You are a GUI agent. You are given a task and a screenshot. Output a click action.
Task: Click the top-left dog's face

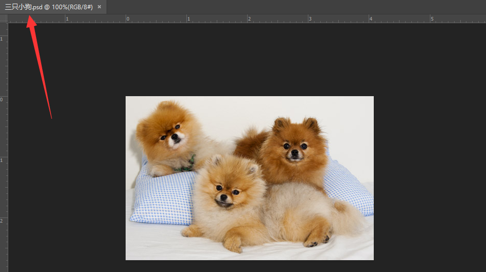point(171,134)
